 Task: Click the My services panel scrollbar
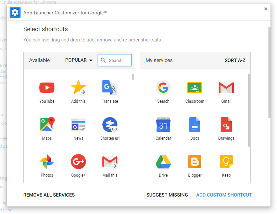pos(249,111)
